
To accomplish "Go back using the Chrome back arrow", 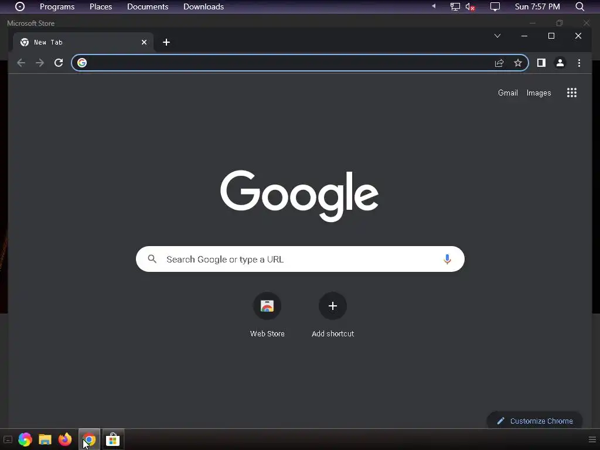I will point(21,63).
